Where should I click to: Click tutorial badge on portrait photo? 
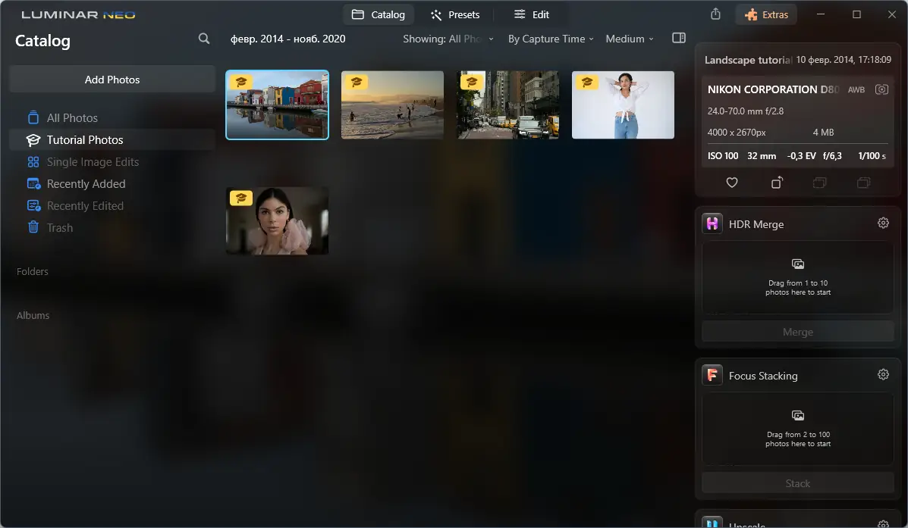(241, 198)
